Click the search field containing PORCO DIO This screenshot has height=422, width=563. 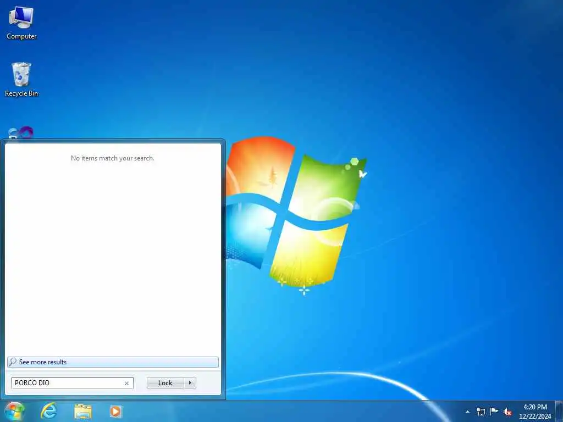73,383
